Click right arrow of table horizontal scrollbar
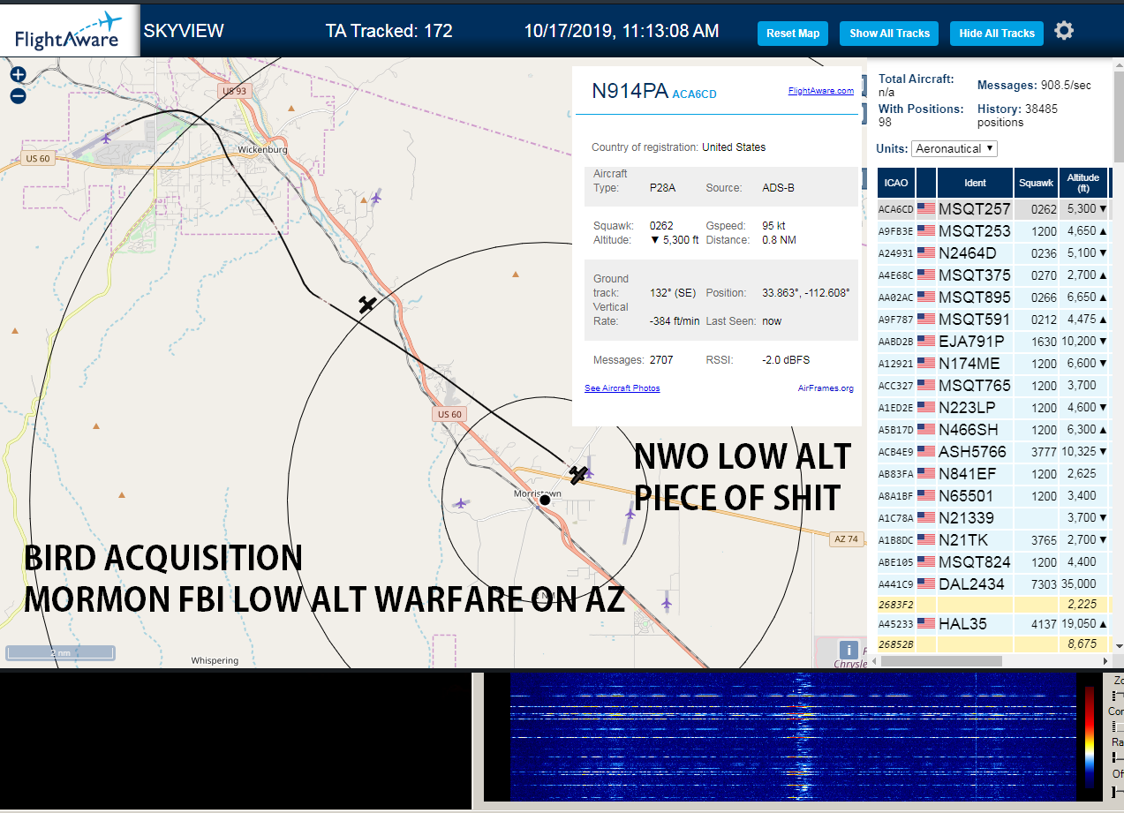The height and width of the screenshot is (813, 1124). (1105, 661)
